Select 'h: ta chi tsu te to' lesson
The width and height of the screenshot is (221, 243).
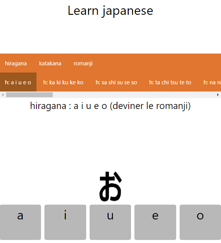(x=170, y=82)
